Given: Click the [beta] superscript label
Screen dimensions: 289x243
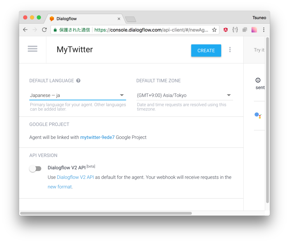Looking at the screenshot, I should [91, 166].
